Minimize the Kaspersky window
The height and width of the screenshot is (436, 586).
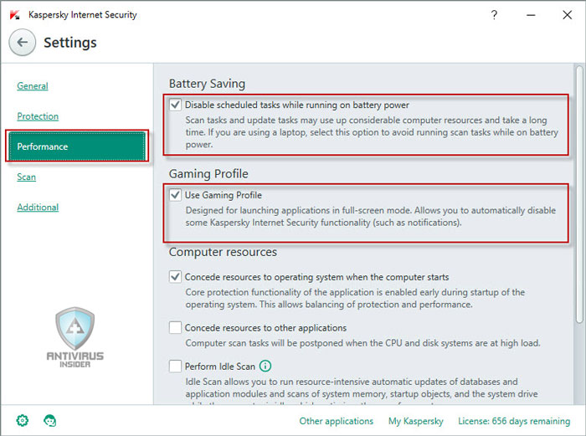coord(531,15)
